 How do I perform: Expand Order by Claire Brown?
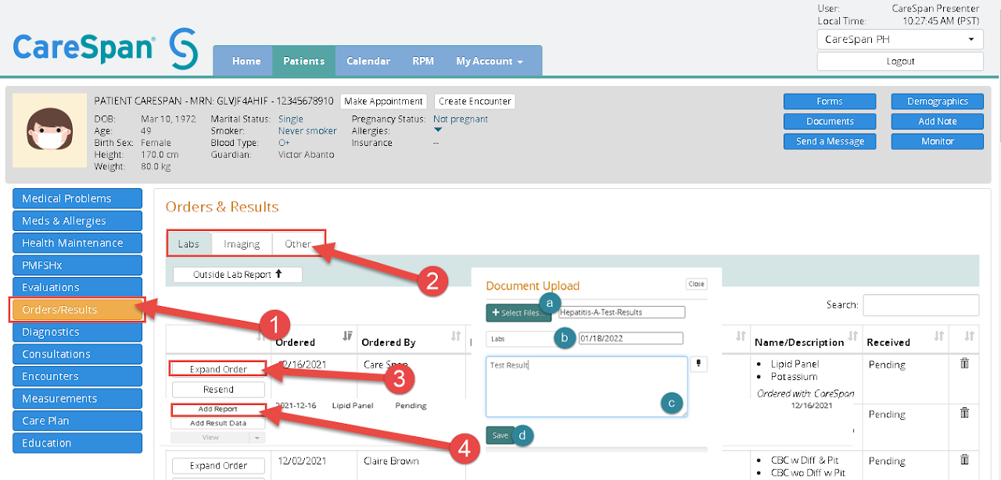pos(218,465)
